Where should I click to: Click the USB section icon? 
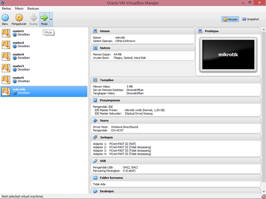[95, 161]
